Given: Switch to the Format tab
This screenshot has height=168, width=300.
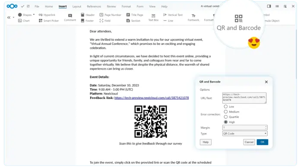Looking at the screenshot, I should pos(126,6).
